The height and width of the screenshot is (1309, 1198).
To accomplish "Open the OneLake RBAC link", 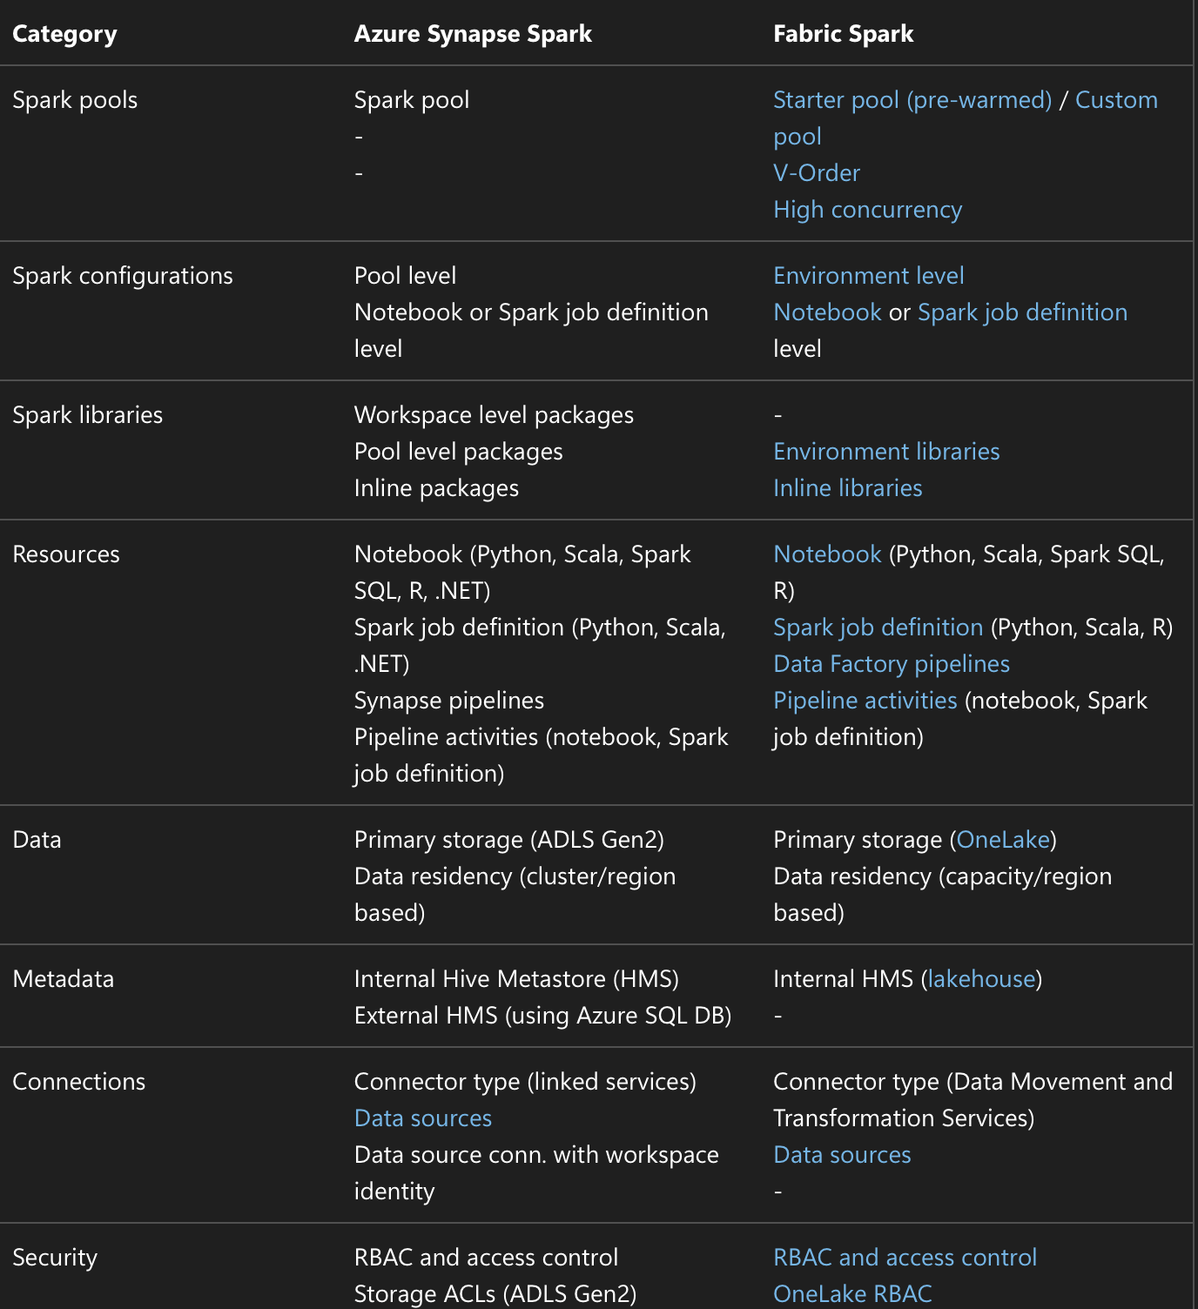I will 852,1293.
